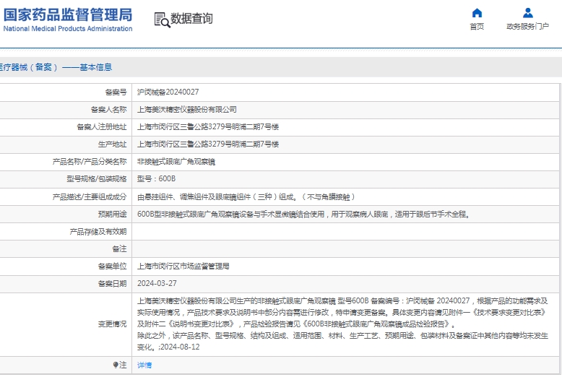Screen dimensions: 562x377
Task: Click the 变更情况 field label
Action: point(112,324)
